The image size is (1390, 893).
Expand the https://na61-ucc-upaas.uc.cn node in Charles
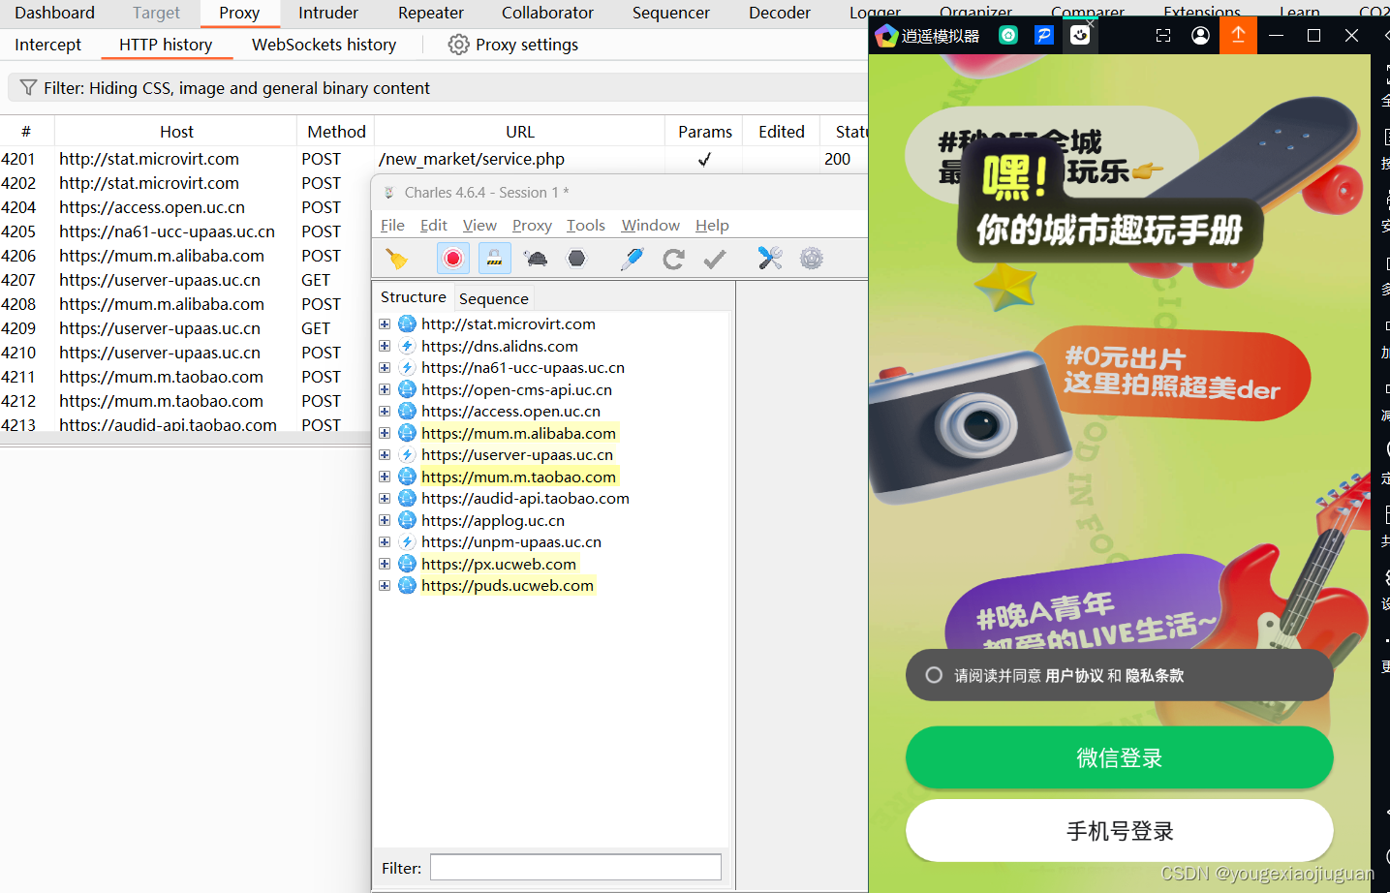click(x=385, y=367)
